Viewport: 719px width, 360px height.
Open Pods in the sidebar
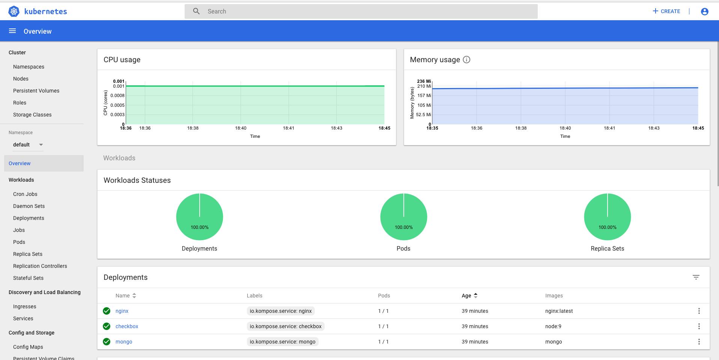[19, 242]
